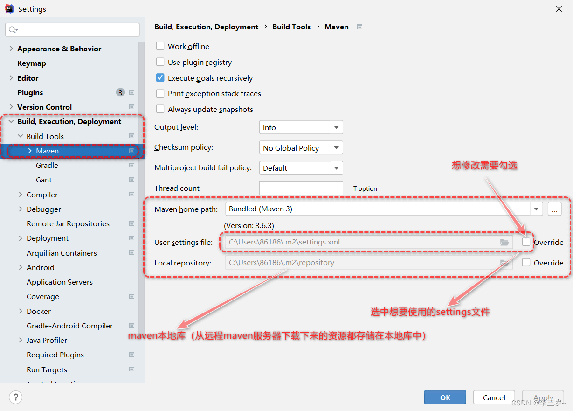Click the Local repository path field

[369, 263]
